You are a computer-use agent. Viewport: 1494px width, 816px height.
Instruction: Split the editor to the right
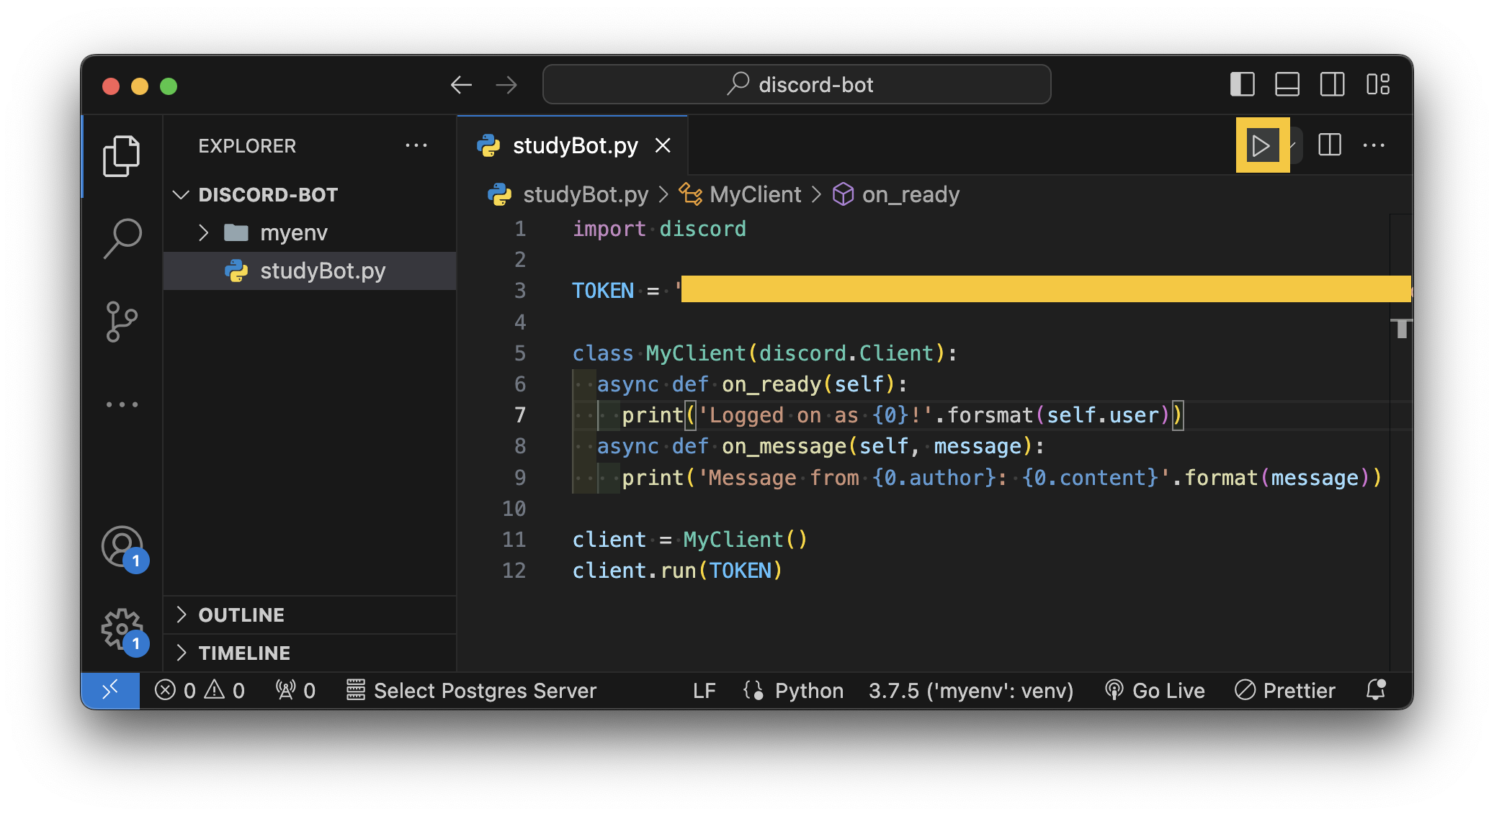point(1329,145)
